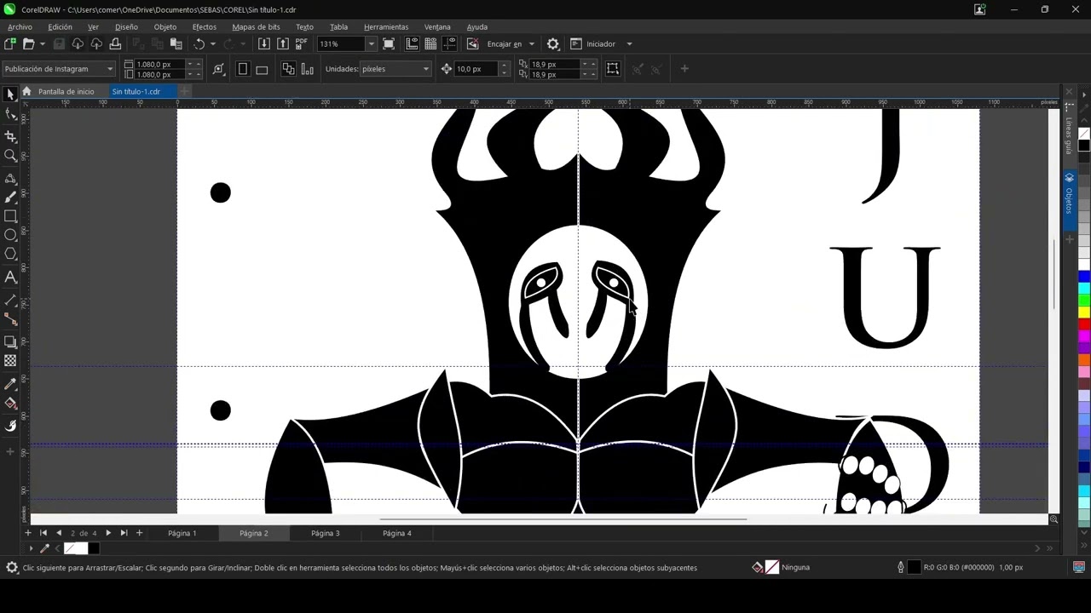Select the Color Eyedropper tool
Viewport: 1091px width, 613px height.
[10, 384]
